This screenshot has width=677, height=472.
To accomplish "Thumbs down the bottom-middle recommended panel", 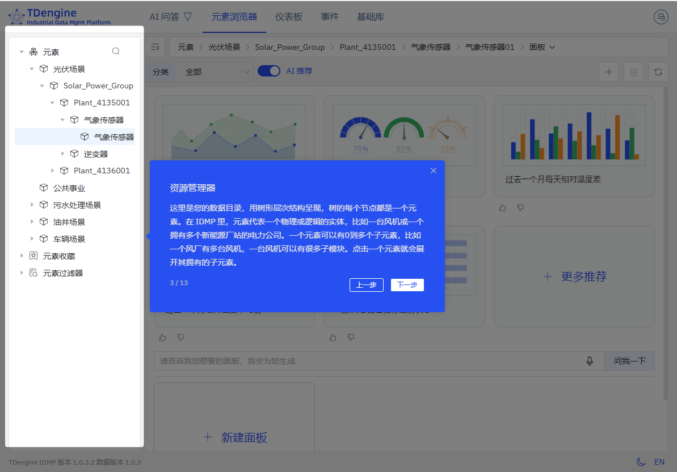I will [351, 337].
